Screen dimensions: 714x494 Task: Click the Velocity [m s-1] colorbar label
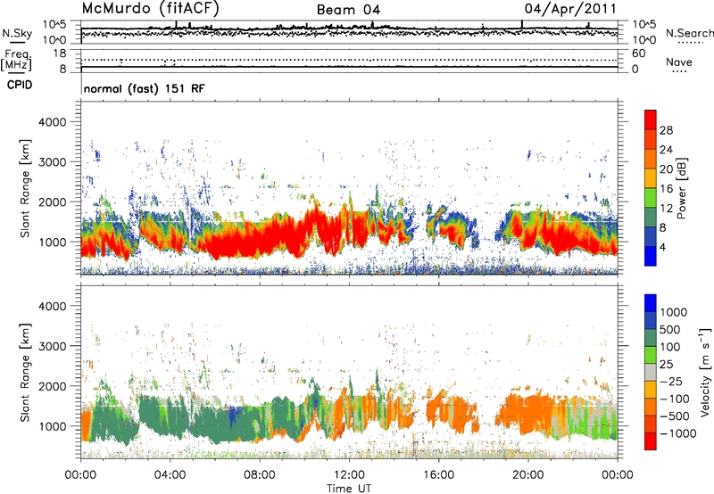(705, 372)
